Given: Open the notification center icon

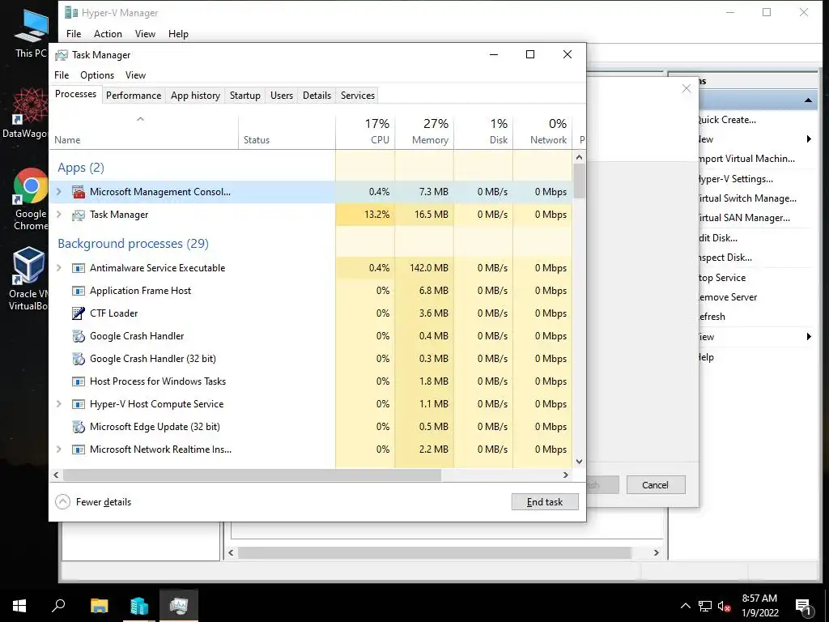Looking at the screenshot, I should [x=803, y=606].
